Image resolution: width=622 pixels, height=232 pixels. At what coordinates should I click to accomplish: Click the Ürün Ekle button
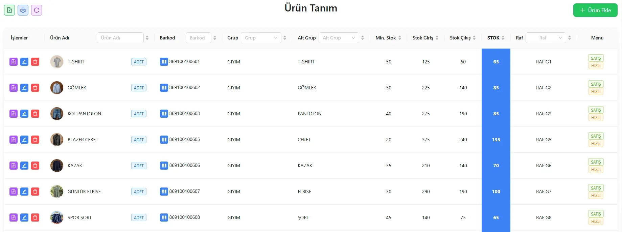pos(595,10)
